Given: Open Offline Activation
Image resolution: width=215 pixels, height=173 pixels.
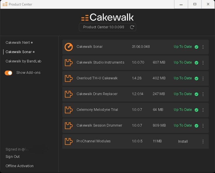Looking at the screenshot, I should coord(20,166).
